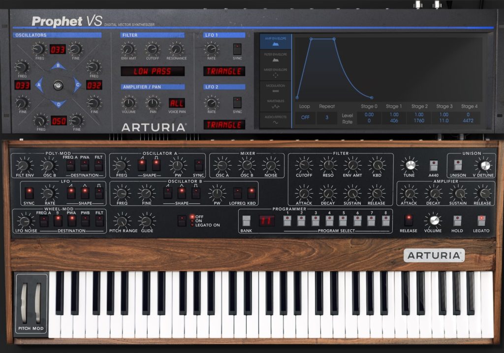
Task: Enable the Unison switch
Action: click(458, 165)
